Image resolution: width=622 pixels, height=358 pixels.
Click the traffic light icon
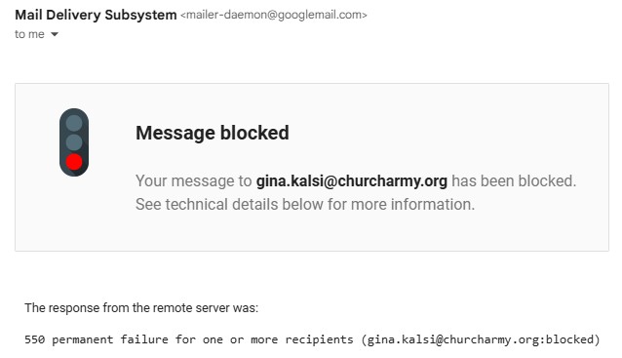coord(74,142)
